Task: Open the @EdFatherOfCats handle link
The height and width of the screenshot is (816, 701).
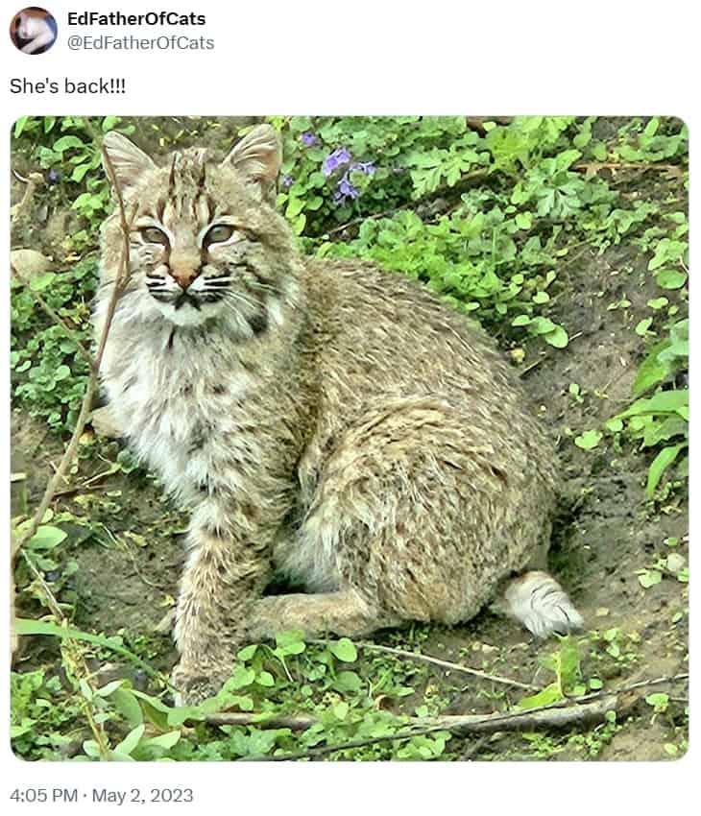Action: coord(140,42)
